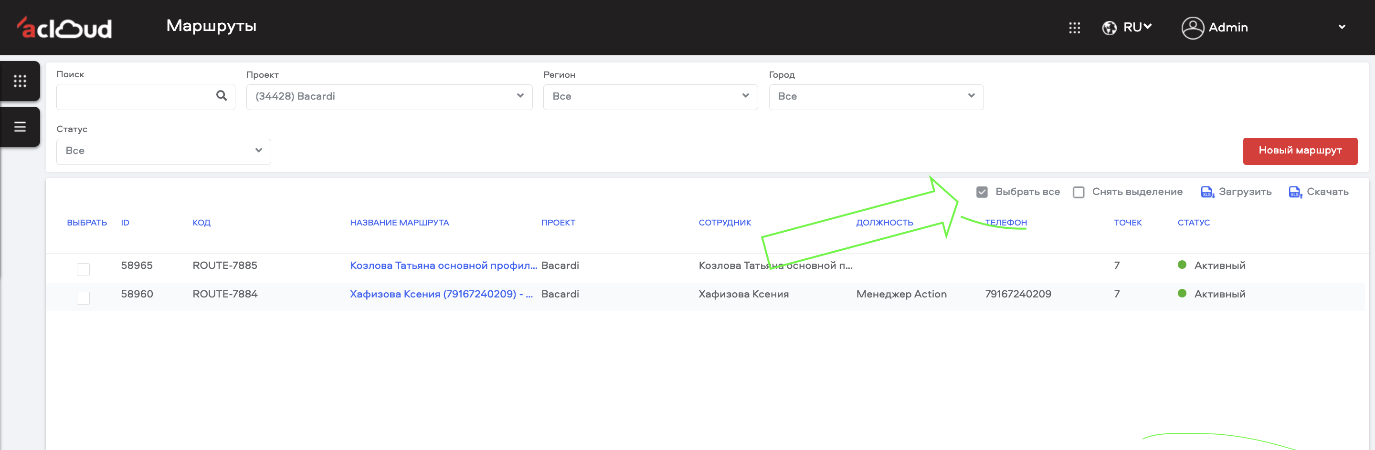Select cell ROUTE-7885

[225, 266]
